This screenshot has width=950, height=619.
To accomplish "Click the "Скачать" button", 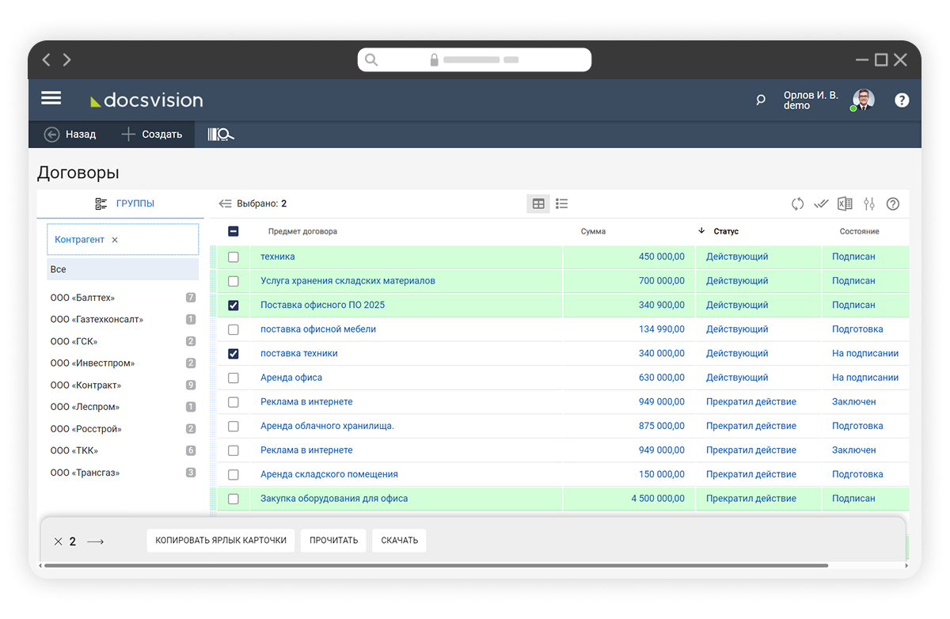I will 399,541.
